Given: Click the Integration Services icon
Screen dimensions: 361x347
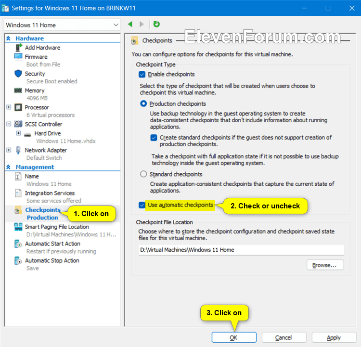Looking at the screenshot, I should tap(18, 193).
